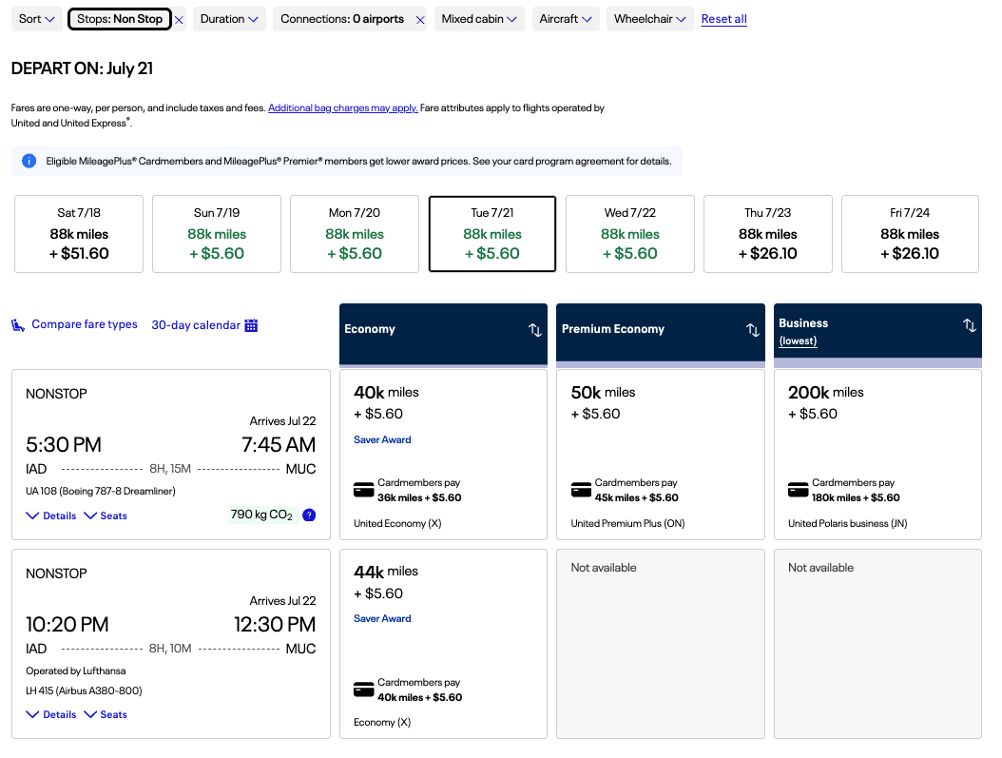Open the Wheelchair filter dropdown
This screenshot has width=1002, height=758.
[x=650, y=19]
